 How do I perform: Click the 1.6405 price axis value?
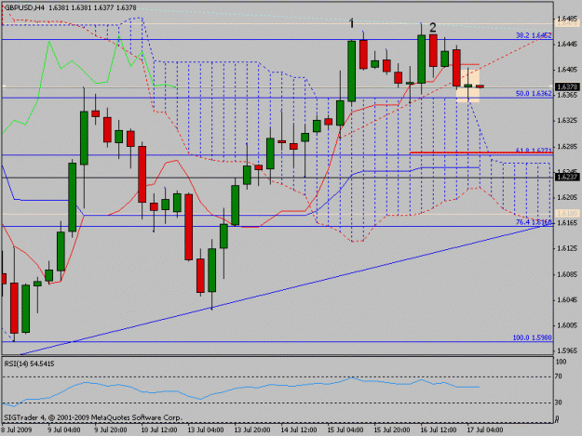567,70
